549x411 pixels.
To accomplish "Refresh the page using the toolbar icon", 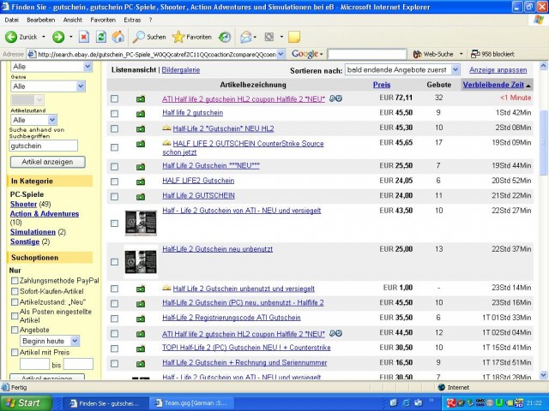I will [101, 37].
